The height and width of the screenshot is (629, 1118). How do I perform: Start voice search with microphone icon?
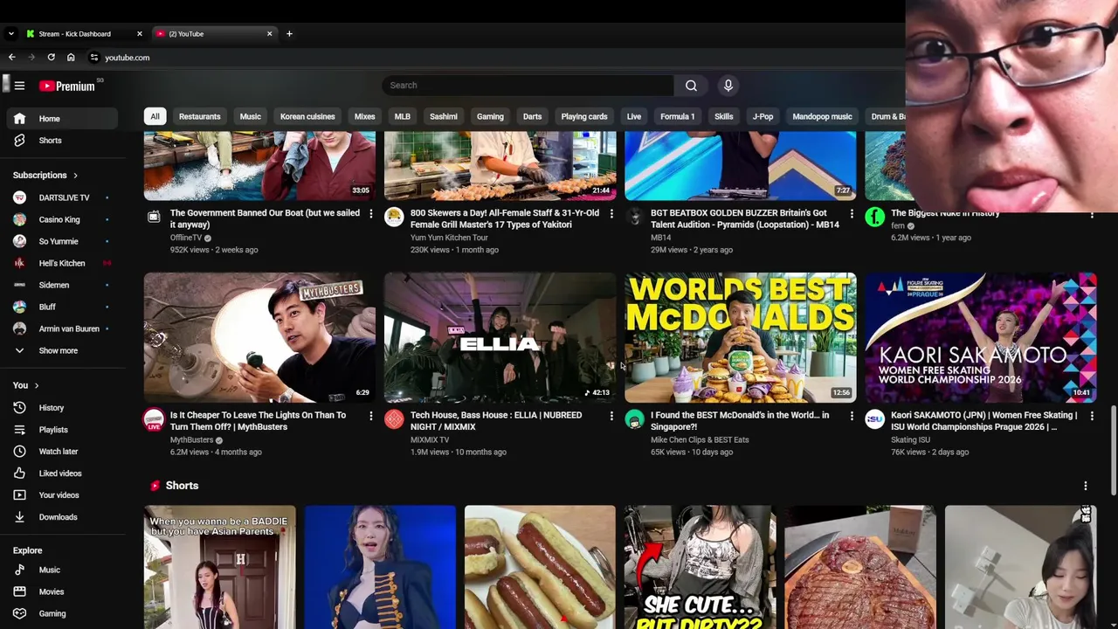coord(728,86)
